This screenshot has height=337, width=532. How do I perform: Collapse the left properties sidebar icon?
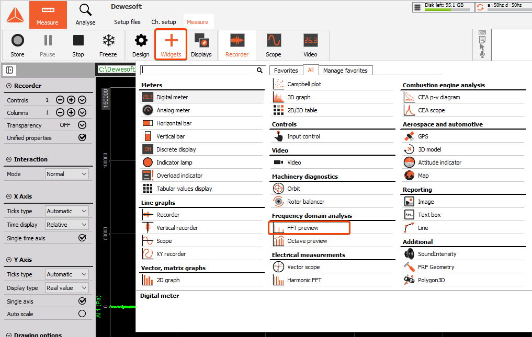[x=9, y=70]
